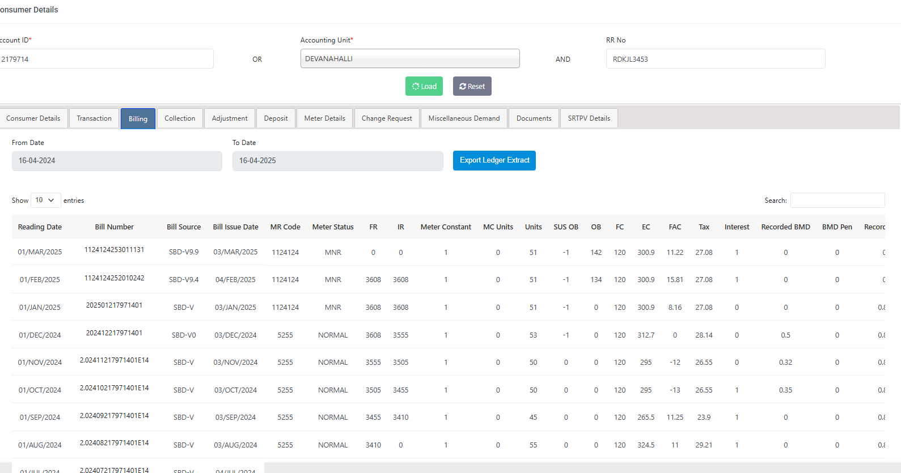Sort by FAC column header
The width and height of the screenshot is (901, 473).
[x=675, y=227]
